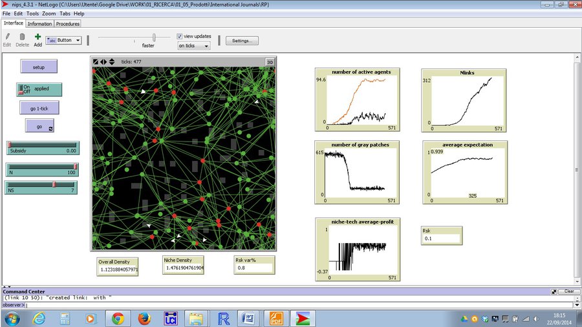Toggle the applied On/Off switch
Screen dimensions: 582x327
26,89
